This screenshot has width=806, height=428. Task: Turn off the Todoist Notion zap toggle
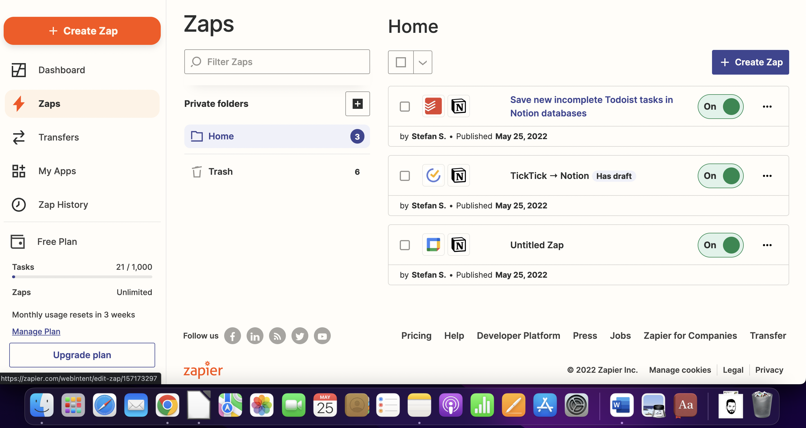tap(721, 106)
